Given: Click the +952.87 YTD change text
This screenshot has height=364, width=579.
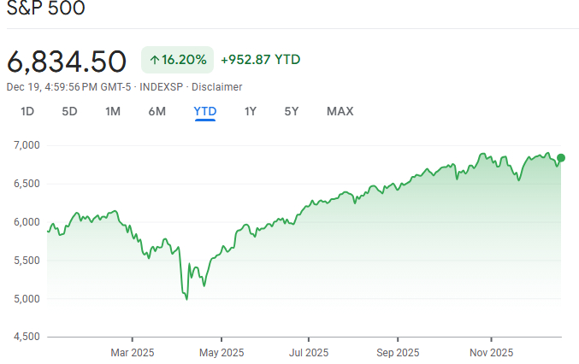Looking at the screenshot, I should [x=261, y=60].
